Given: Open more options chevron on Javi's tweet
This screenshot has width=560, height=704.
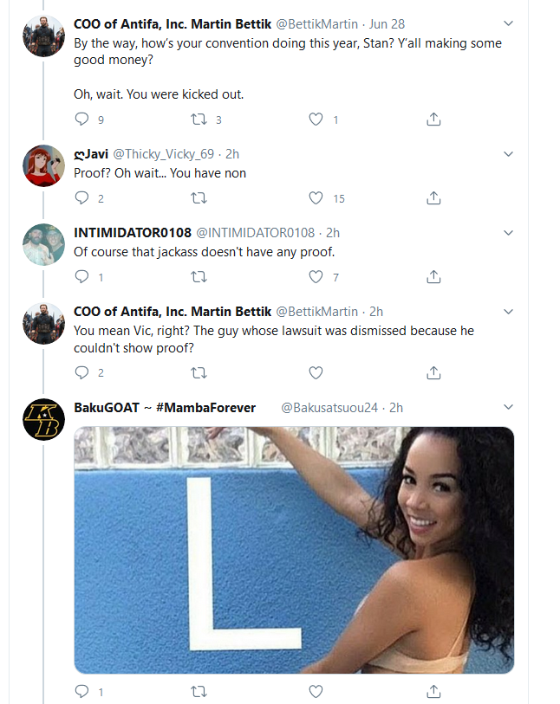Looking at the screenshot, I should (508, 154).
